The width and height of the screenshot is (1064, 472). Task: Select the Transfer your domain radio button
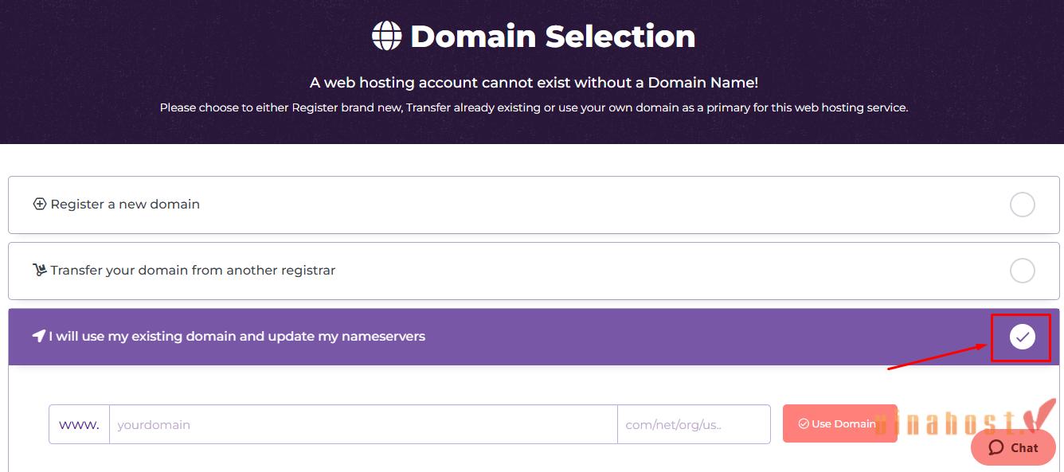(x=1023, y=271)
